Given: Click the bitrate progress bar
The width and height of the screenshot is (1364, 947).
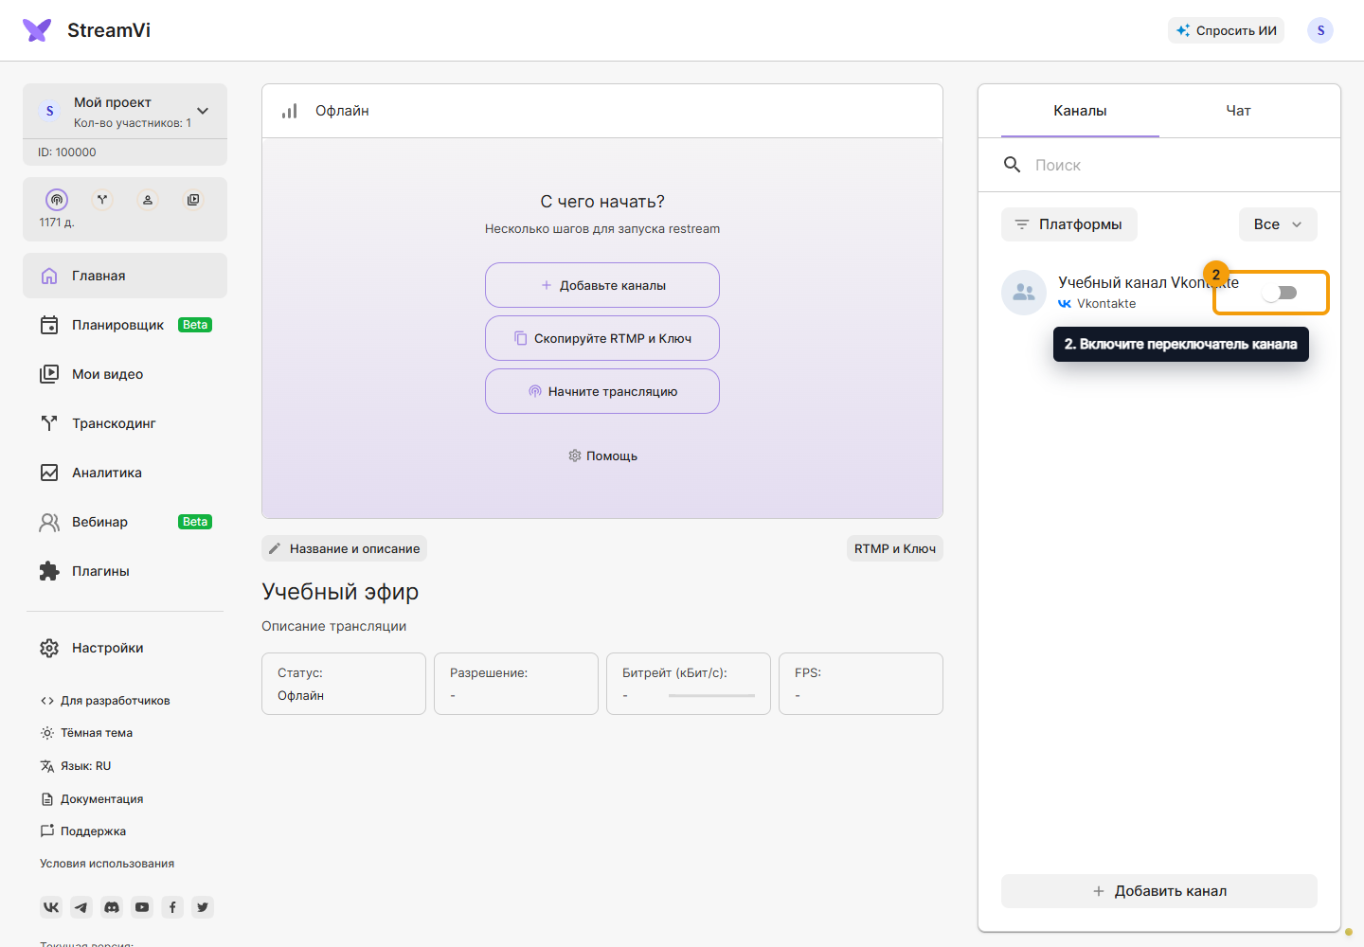Looking at the screenshot, I should [711, 695].
